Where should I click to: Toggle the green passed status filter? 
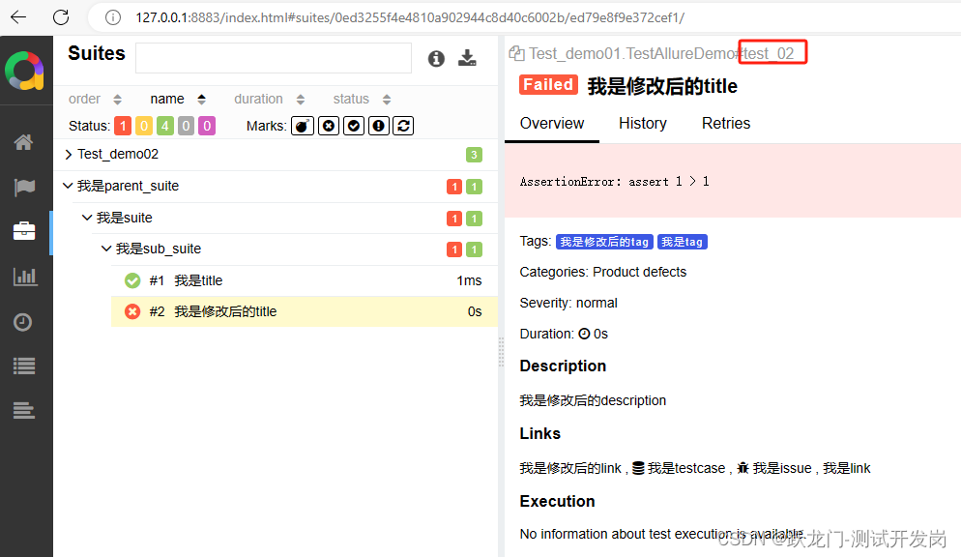[165, 126]
